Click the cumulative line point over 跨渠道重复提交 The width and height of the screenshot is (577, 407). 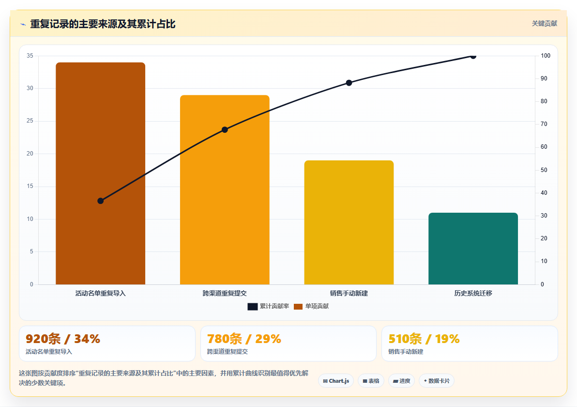click(225, 130)
